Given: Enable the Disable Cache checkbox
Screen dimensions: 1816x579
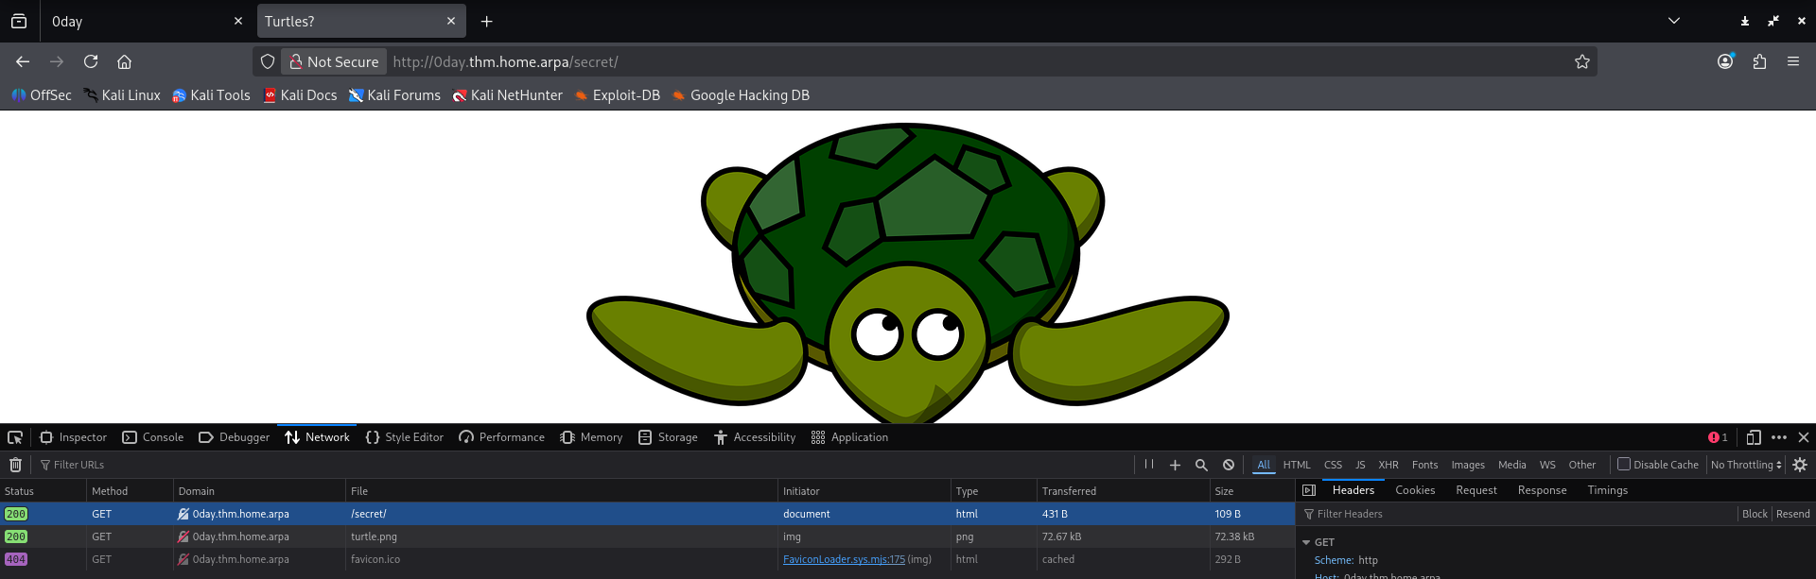Looking at the screenshot, I should (1624, 464).
